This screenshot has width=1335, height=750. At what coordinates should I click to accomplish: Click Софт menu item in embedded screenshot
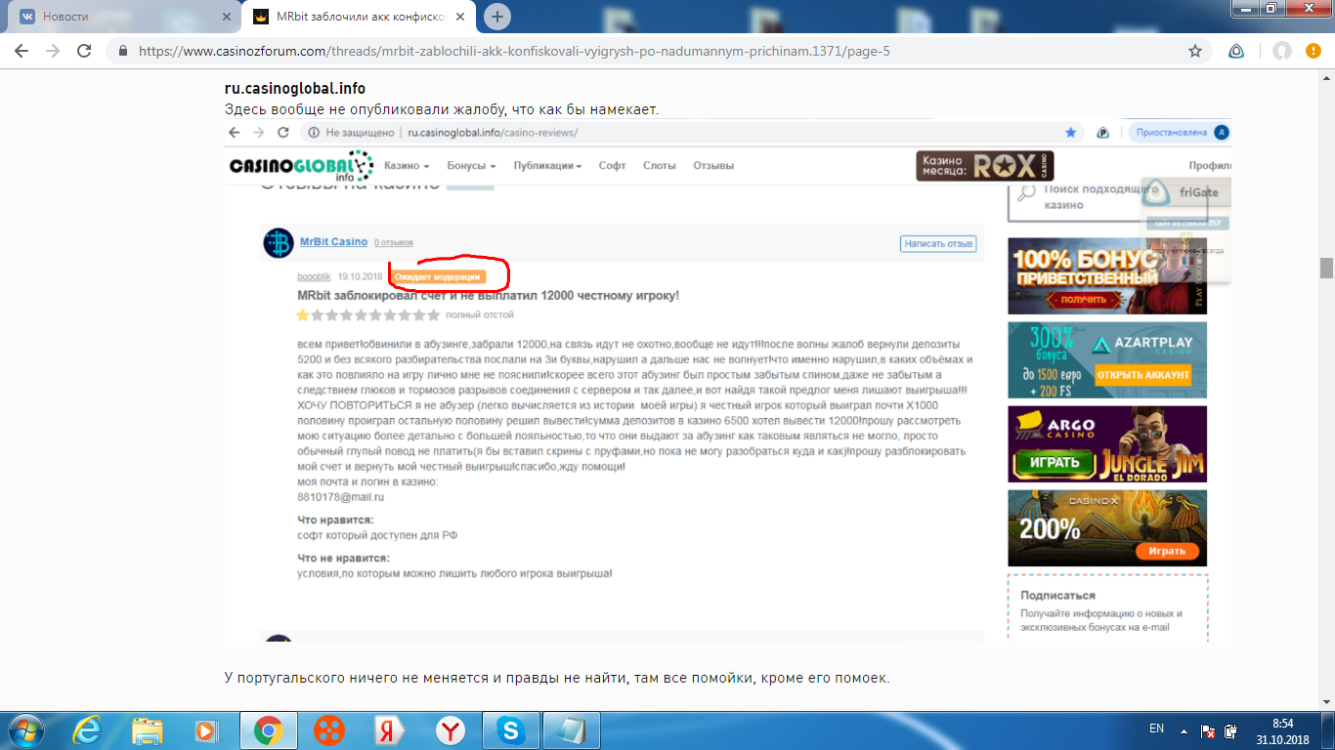coord(613,166)
